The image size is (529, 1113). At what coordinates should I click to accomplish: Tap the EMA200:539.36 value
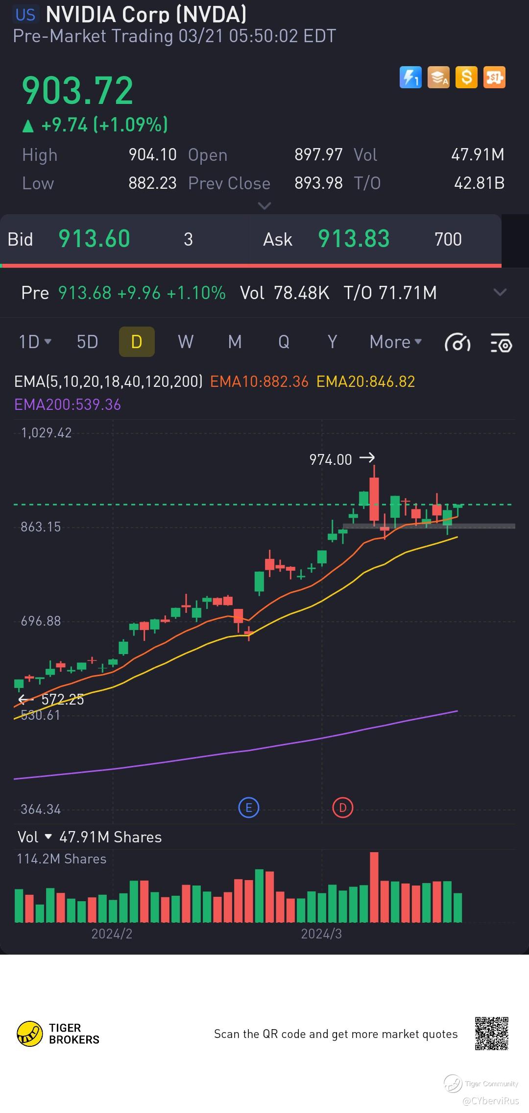point(68,405)
